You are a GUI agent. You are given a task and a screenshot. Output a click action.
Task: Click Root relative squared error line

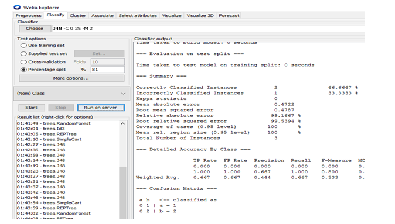pyautogui.click(x=218, y=121)
